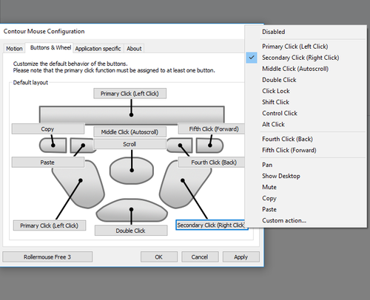Open the Copy button assignment dropdown
Screen dimensions: 370x300
click(48, 129)
